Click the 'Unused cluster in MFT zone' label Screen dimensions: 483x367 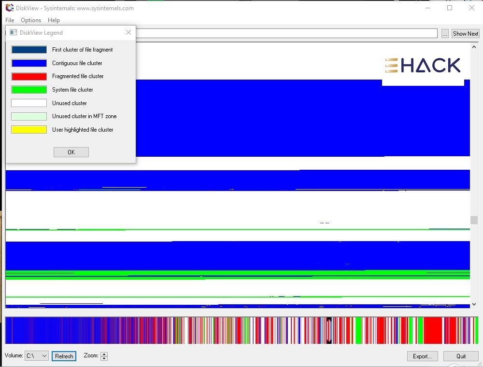click(84, 116)
